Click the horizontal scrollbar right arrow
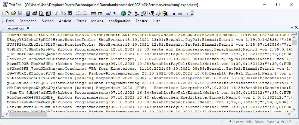Image resolution: width=299 pixels, height=125 pixels. pos(289,114)
